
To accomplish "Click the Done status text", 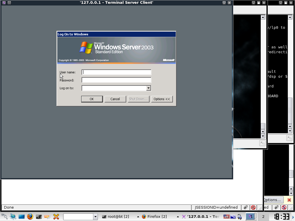I will [9, 207].
